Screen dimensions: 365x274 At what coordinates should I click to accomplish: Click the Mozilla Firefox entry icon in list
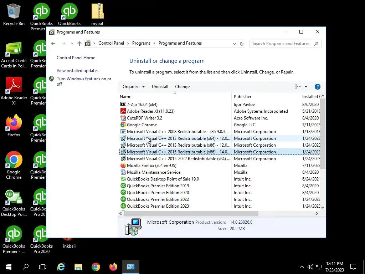coord(123,166)
